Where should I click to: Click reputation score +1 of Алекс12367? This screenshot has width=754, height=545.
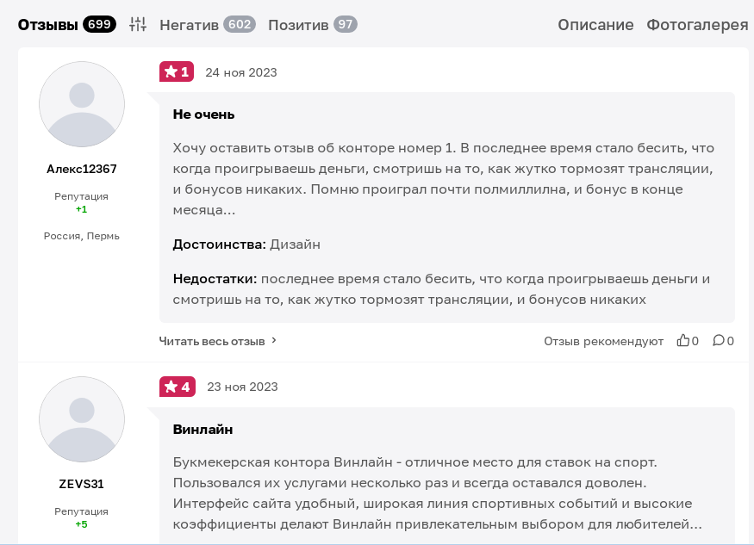point(81,208)
